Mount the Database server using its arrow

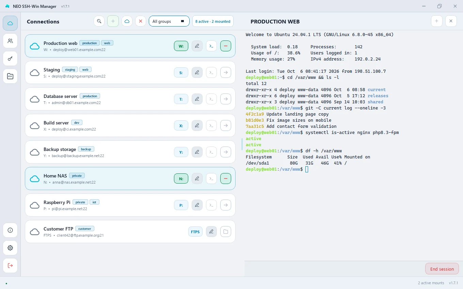click(x=226, y=99)
